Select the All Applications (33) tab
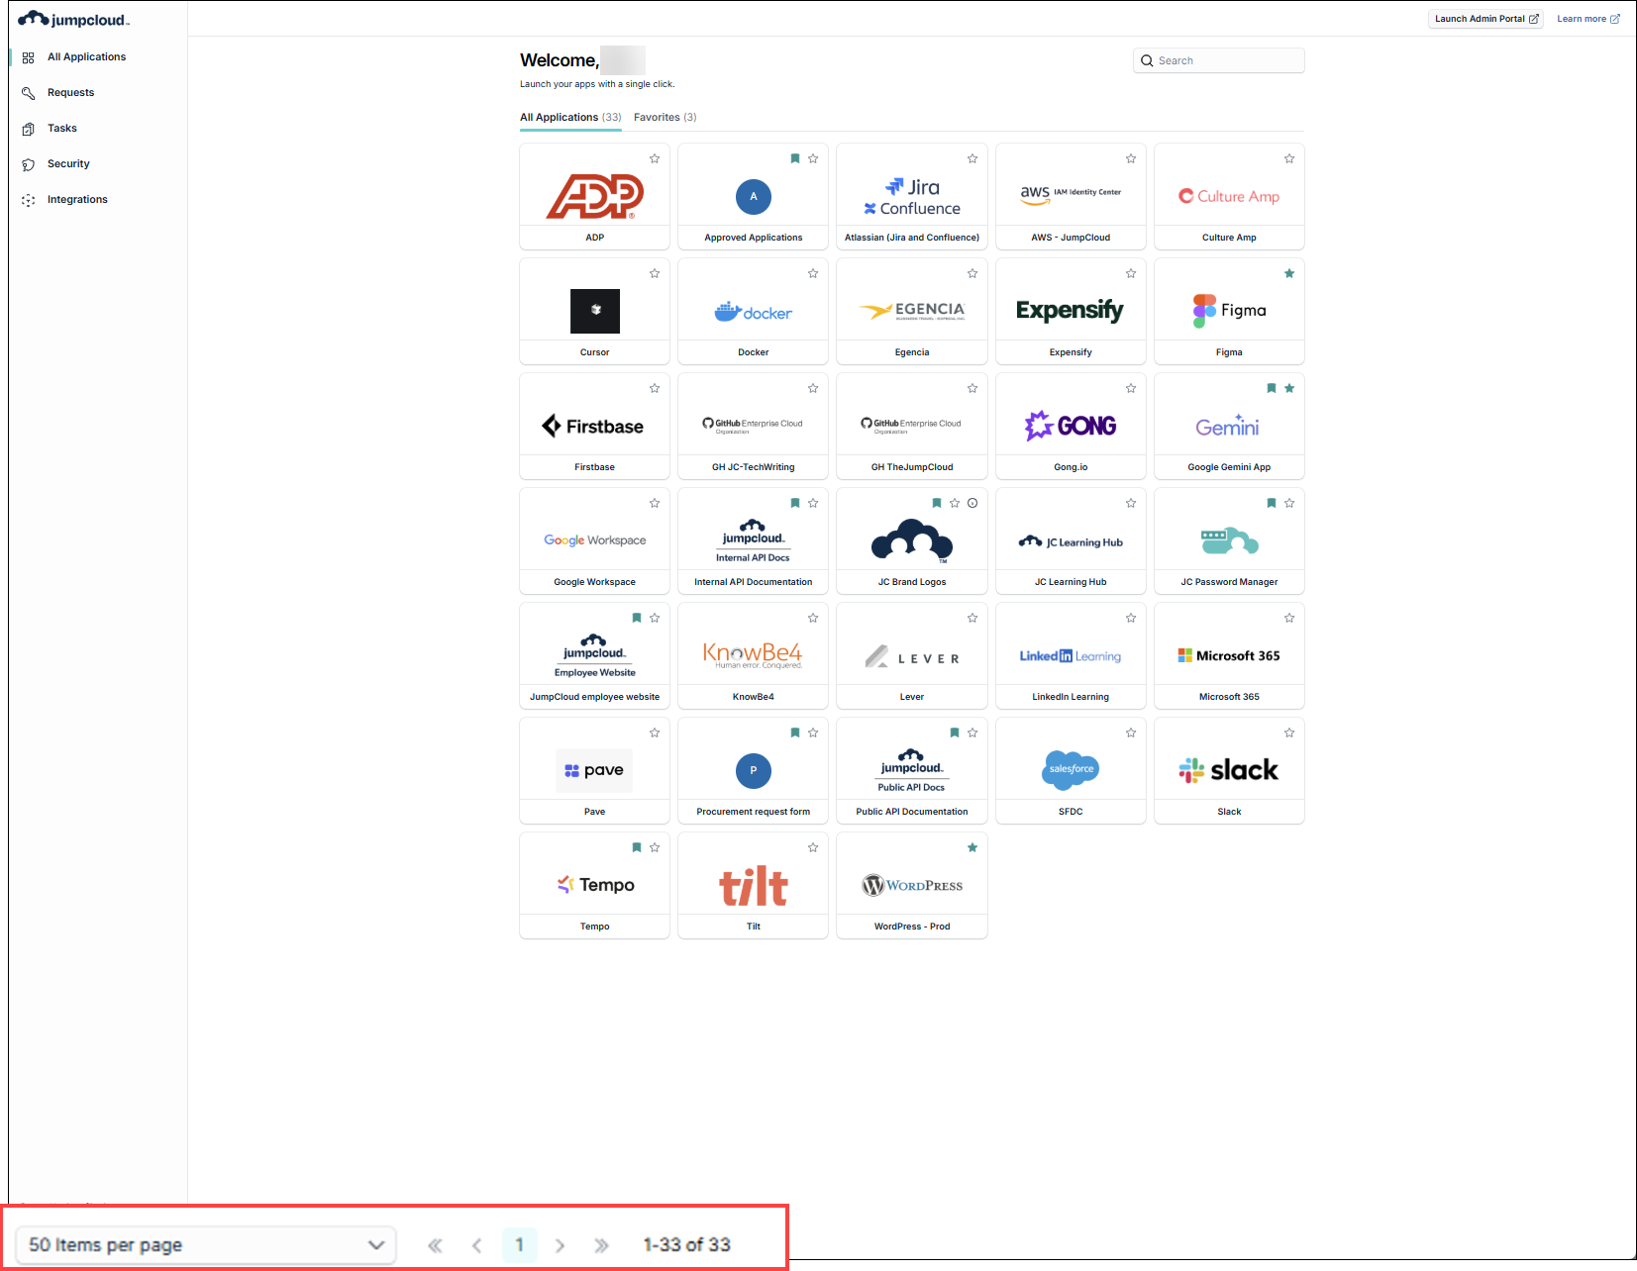Viewport: 1637px width, 1271px height. click(x=570, y=117)
